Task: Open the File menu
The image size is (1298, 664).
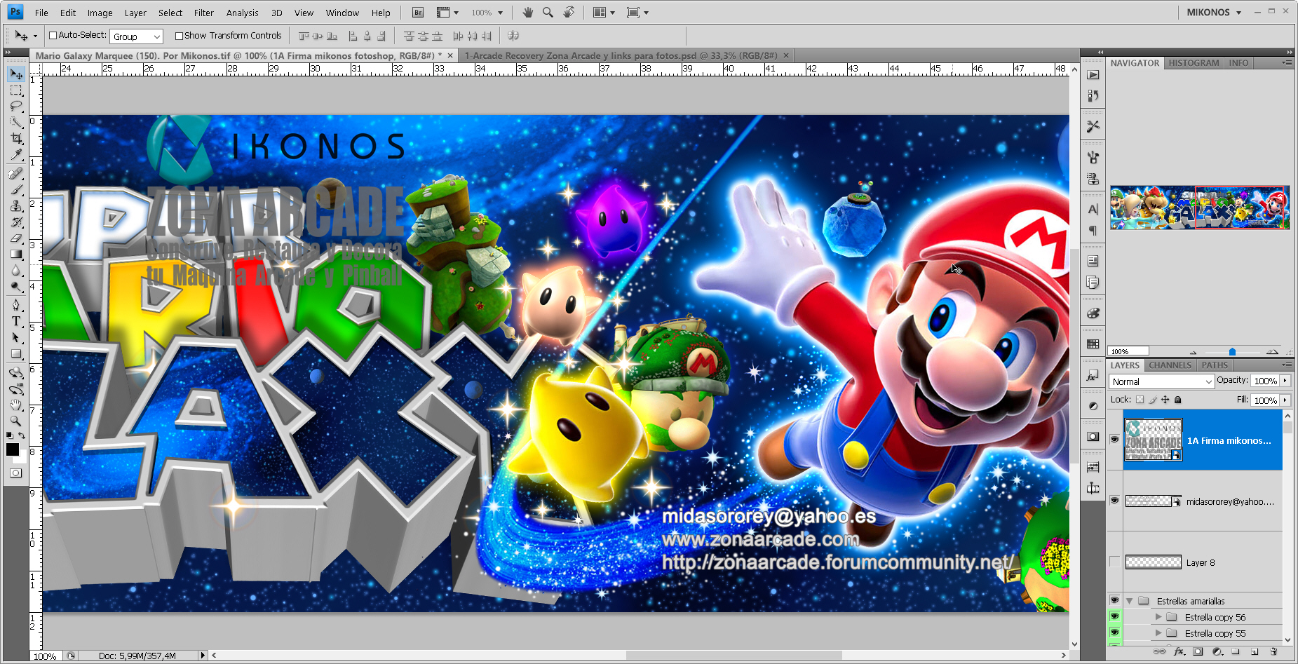Action: [41, 13]
